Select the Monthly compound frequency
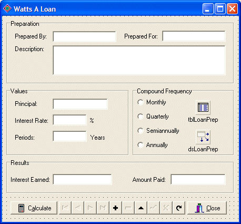The image size is (241, 224). 152,102
